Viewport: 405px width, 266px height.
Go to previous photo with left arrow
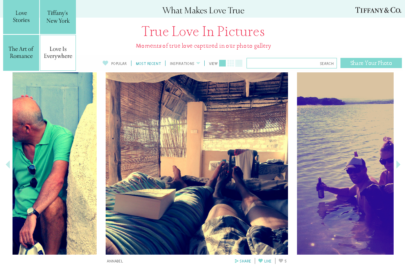pos(8,164)
